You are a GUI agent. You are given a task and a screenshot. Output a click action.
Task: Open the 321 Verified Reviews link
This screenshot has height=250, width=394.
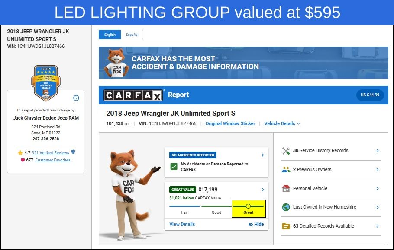(x=50, y=152)
